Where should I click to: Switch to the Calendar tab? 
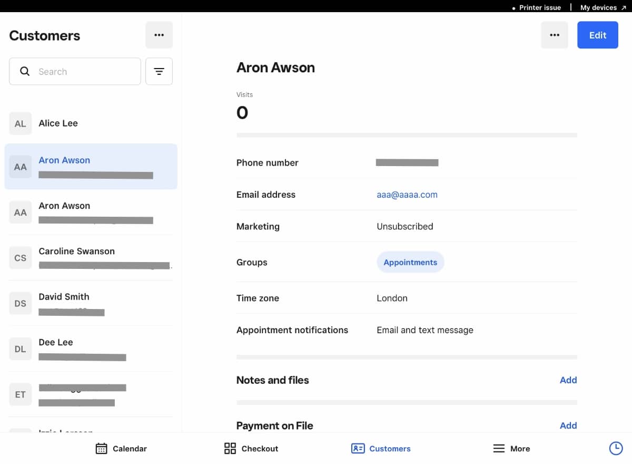pyautogui.click(x=121, y=449)
